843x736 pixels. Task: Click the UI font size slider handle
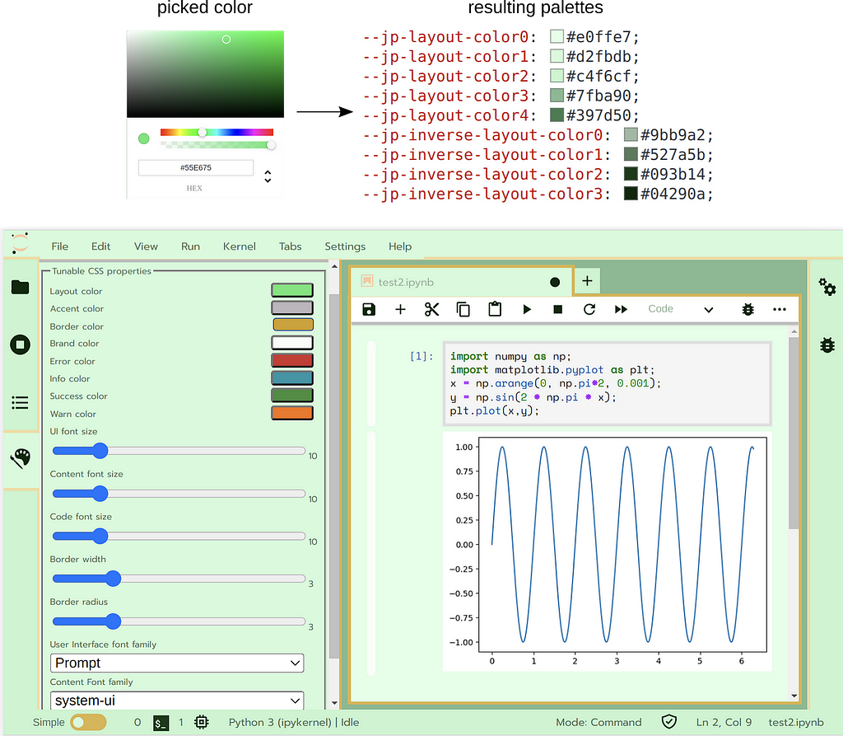(100, 451)
